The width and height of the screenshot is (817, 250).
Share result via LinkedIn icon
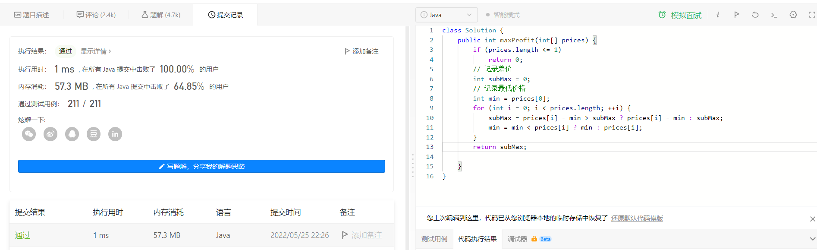pos(115,134)
